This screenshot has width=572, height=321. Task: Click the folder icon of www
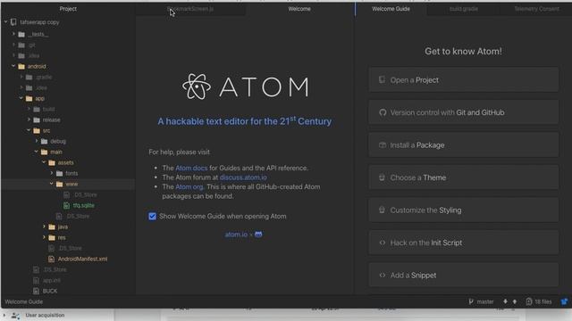point(60,185)
